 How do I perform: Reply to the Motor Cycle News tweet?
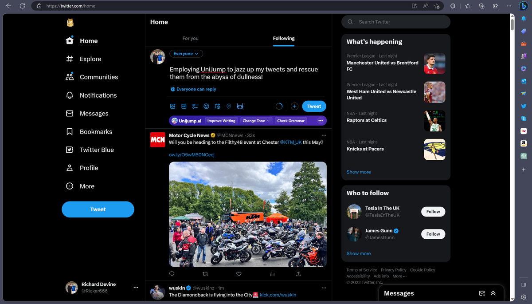tap(172, 274)
